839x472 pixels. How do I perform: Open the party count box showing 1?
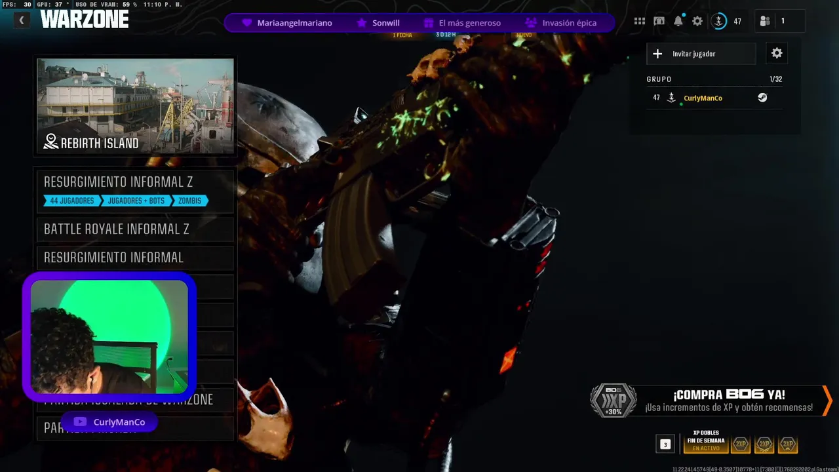tap(780, 21)
